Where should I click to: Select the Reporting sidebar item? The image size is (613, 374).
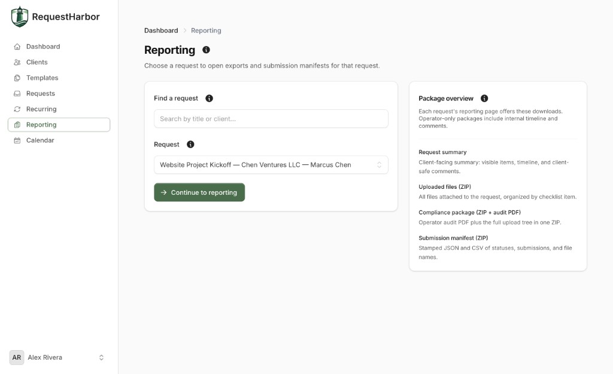[59, 124]
